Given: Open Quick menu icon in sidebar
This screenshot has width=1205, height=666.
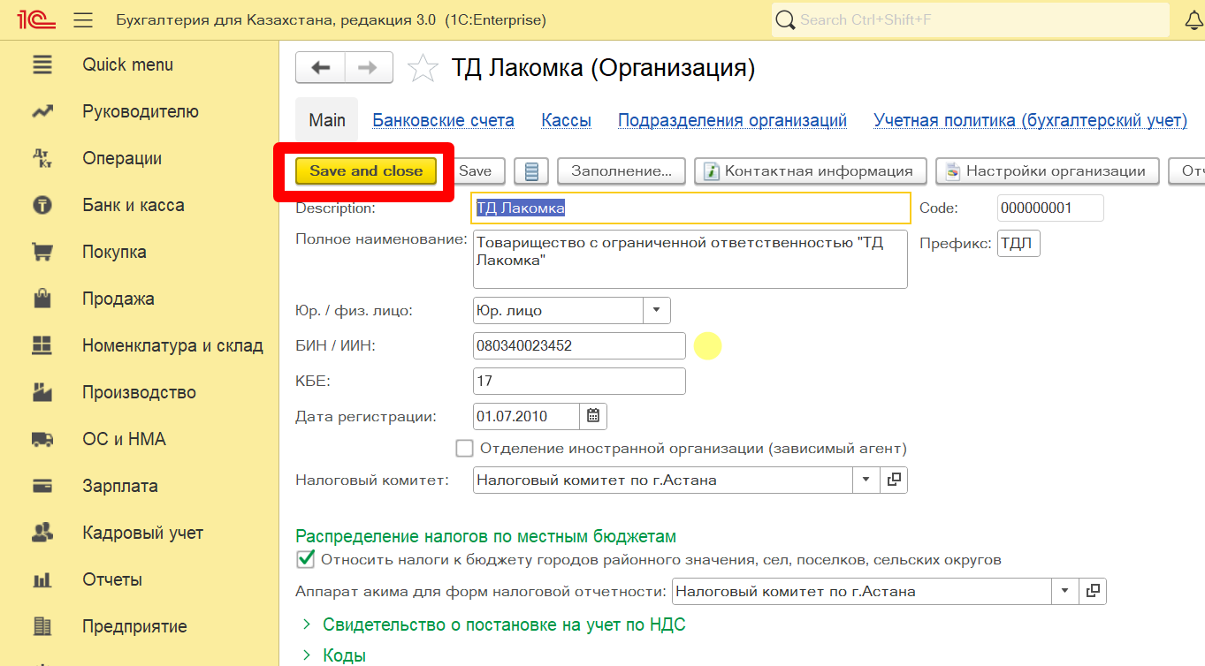Looking at the screenshot, I should [x=42, y=64].
